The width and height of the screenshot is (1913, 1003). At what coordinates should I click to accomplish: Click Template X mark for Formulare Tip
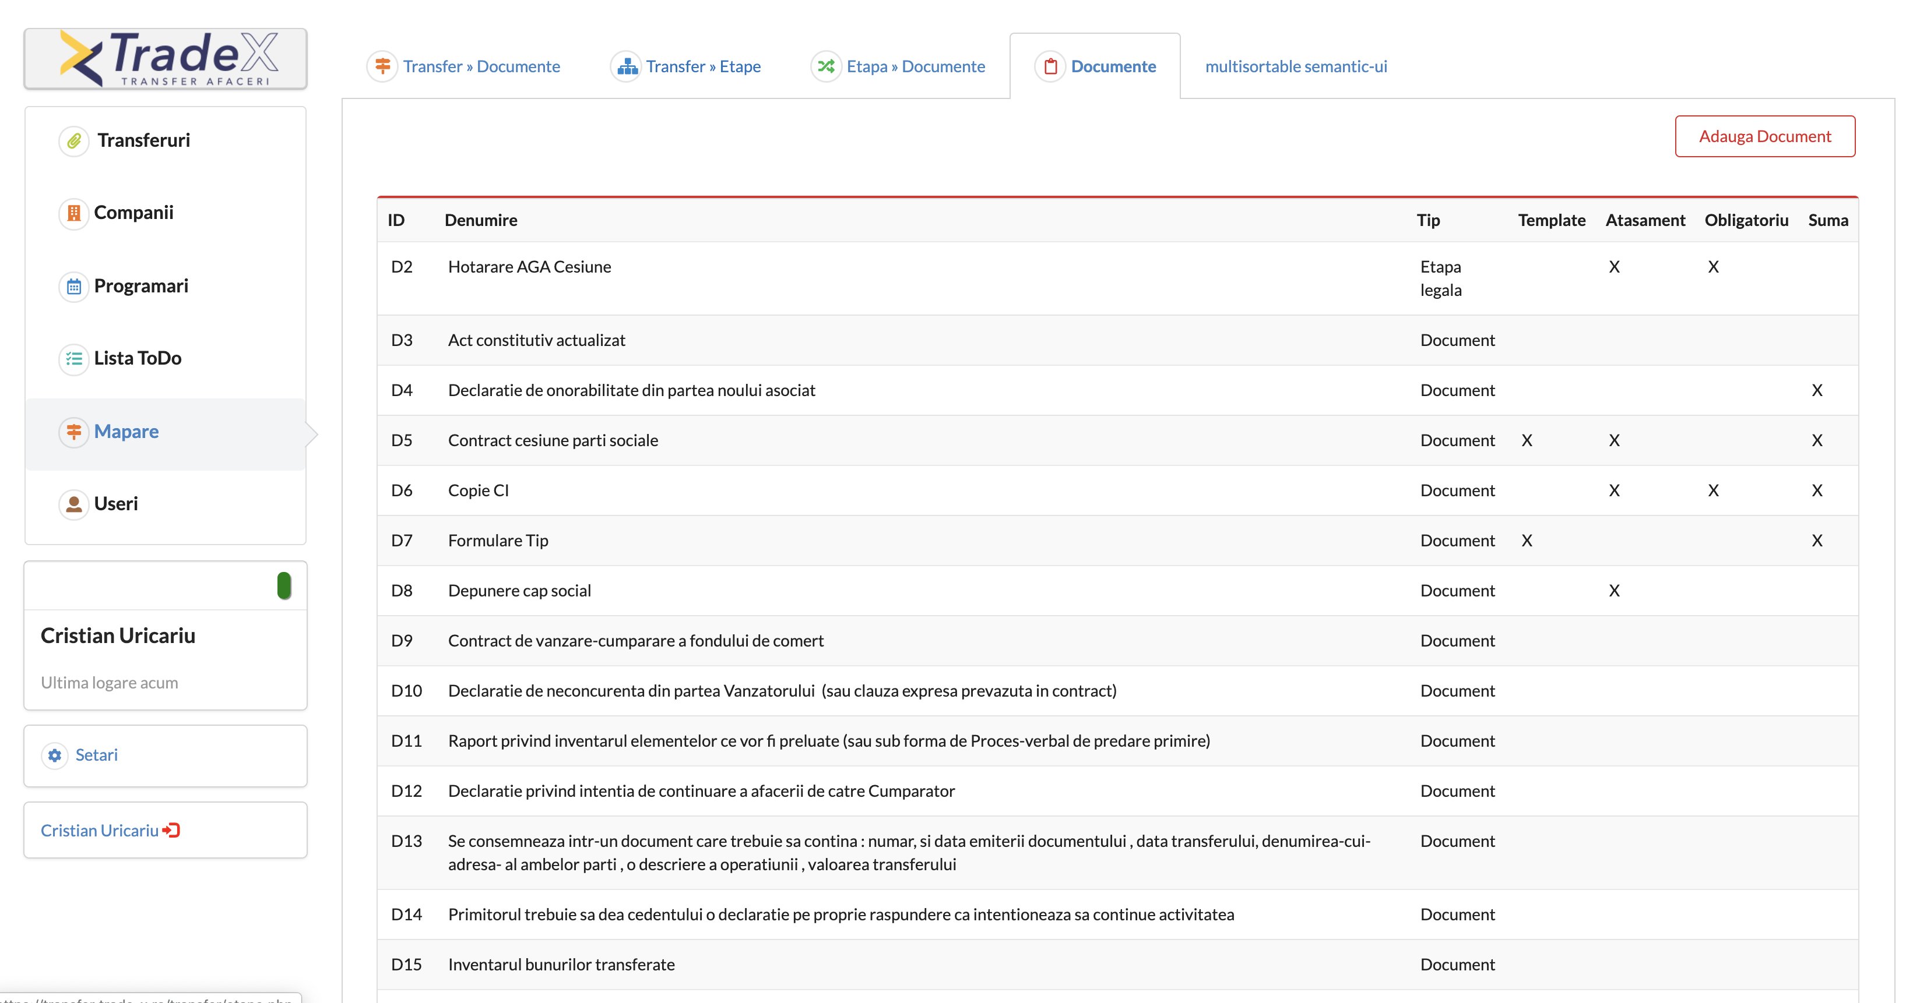[1526, 541]
